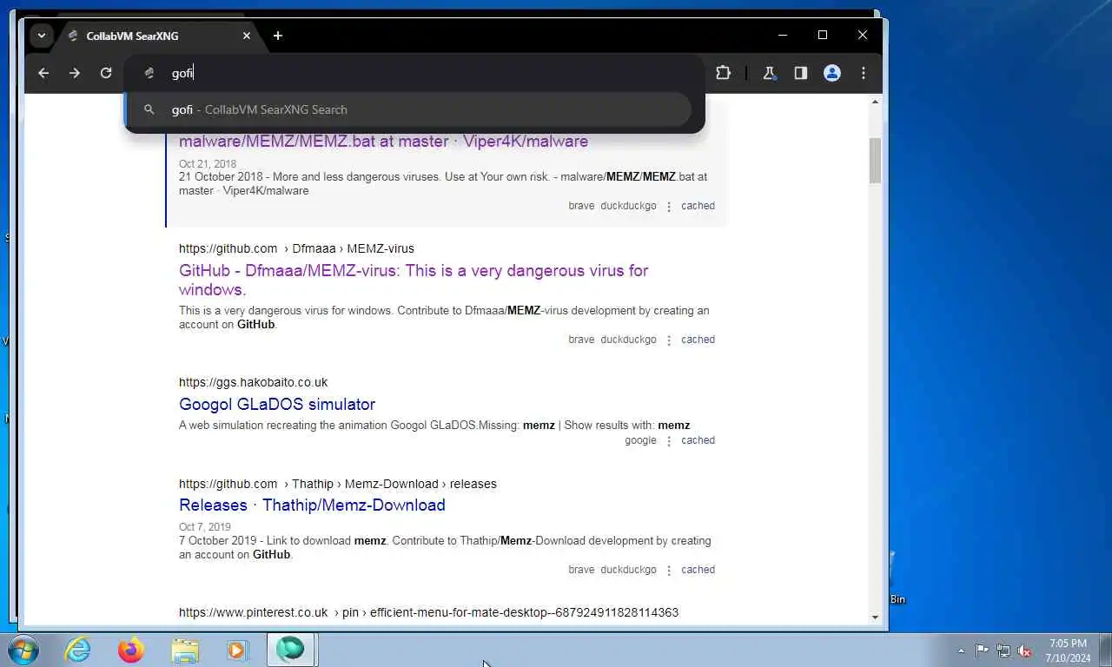
Task: Open the 'Googol GLaDOS simulator' result link
Action: 277,404
